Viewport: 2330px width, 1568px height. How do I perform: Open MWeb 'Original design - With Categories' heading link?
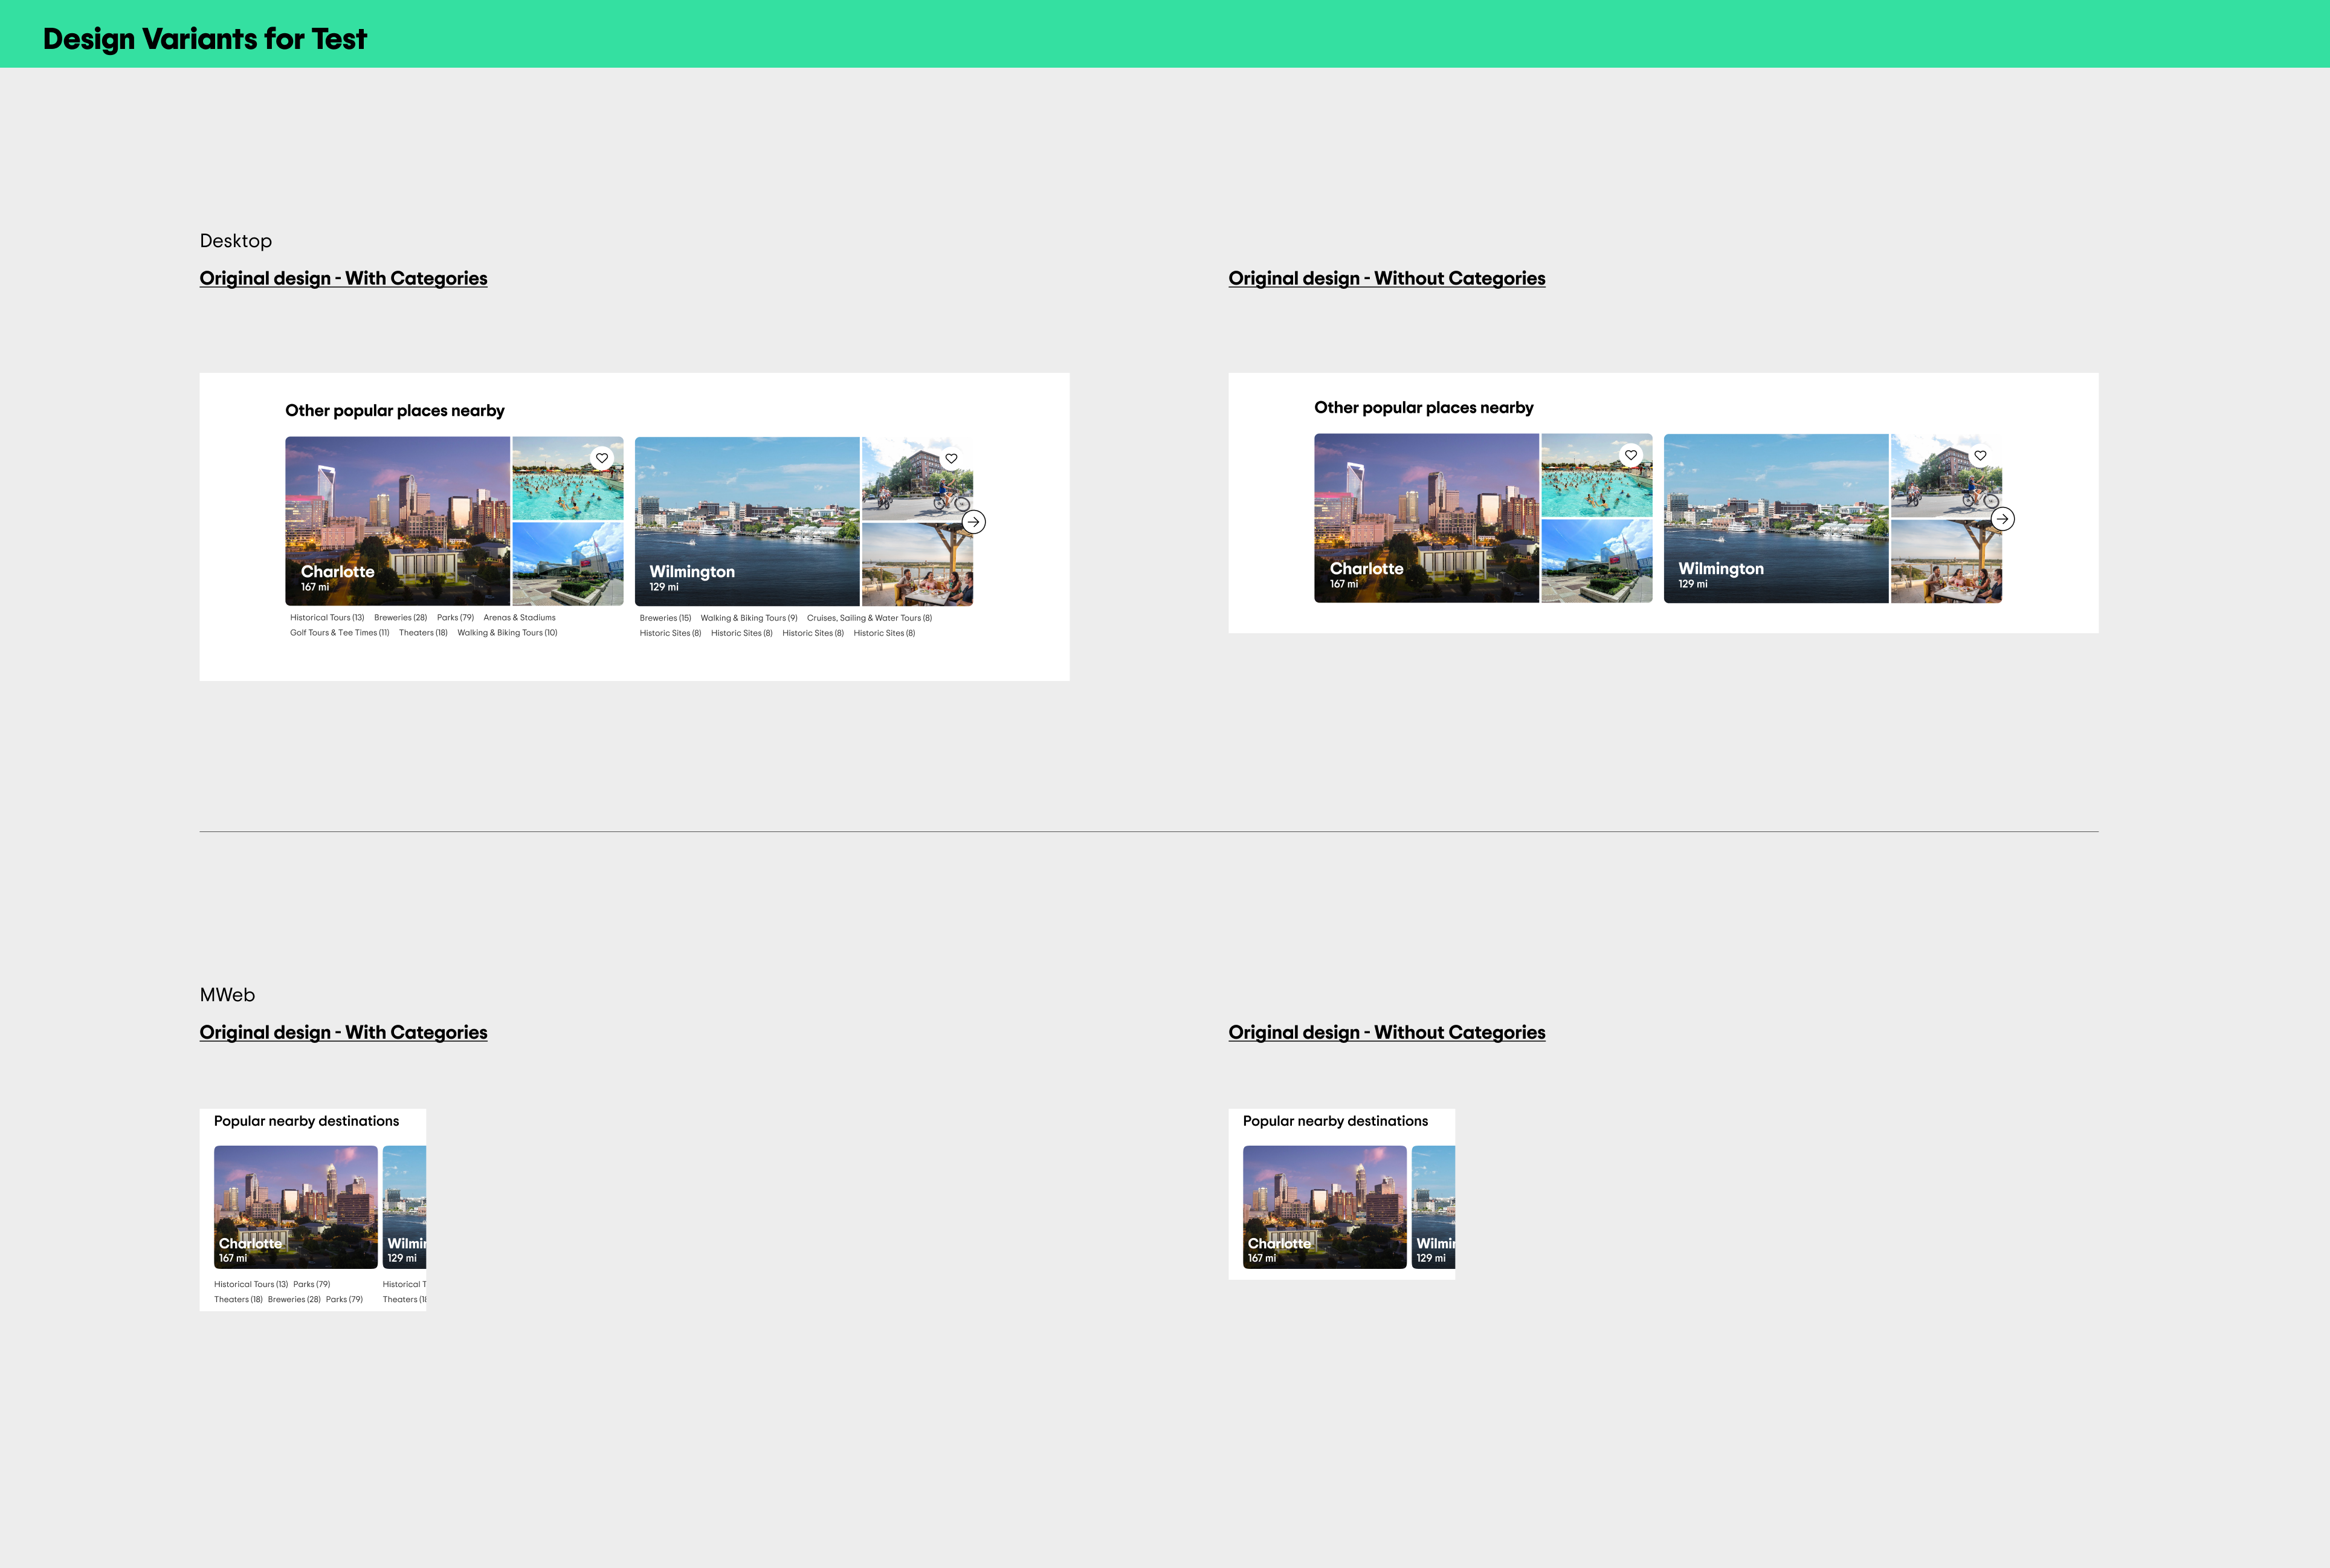pos(343,1032)
